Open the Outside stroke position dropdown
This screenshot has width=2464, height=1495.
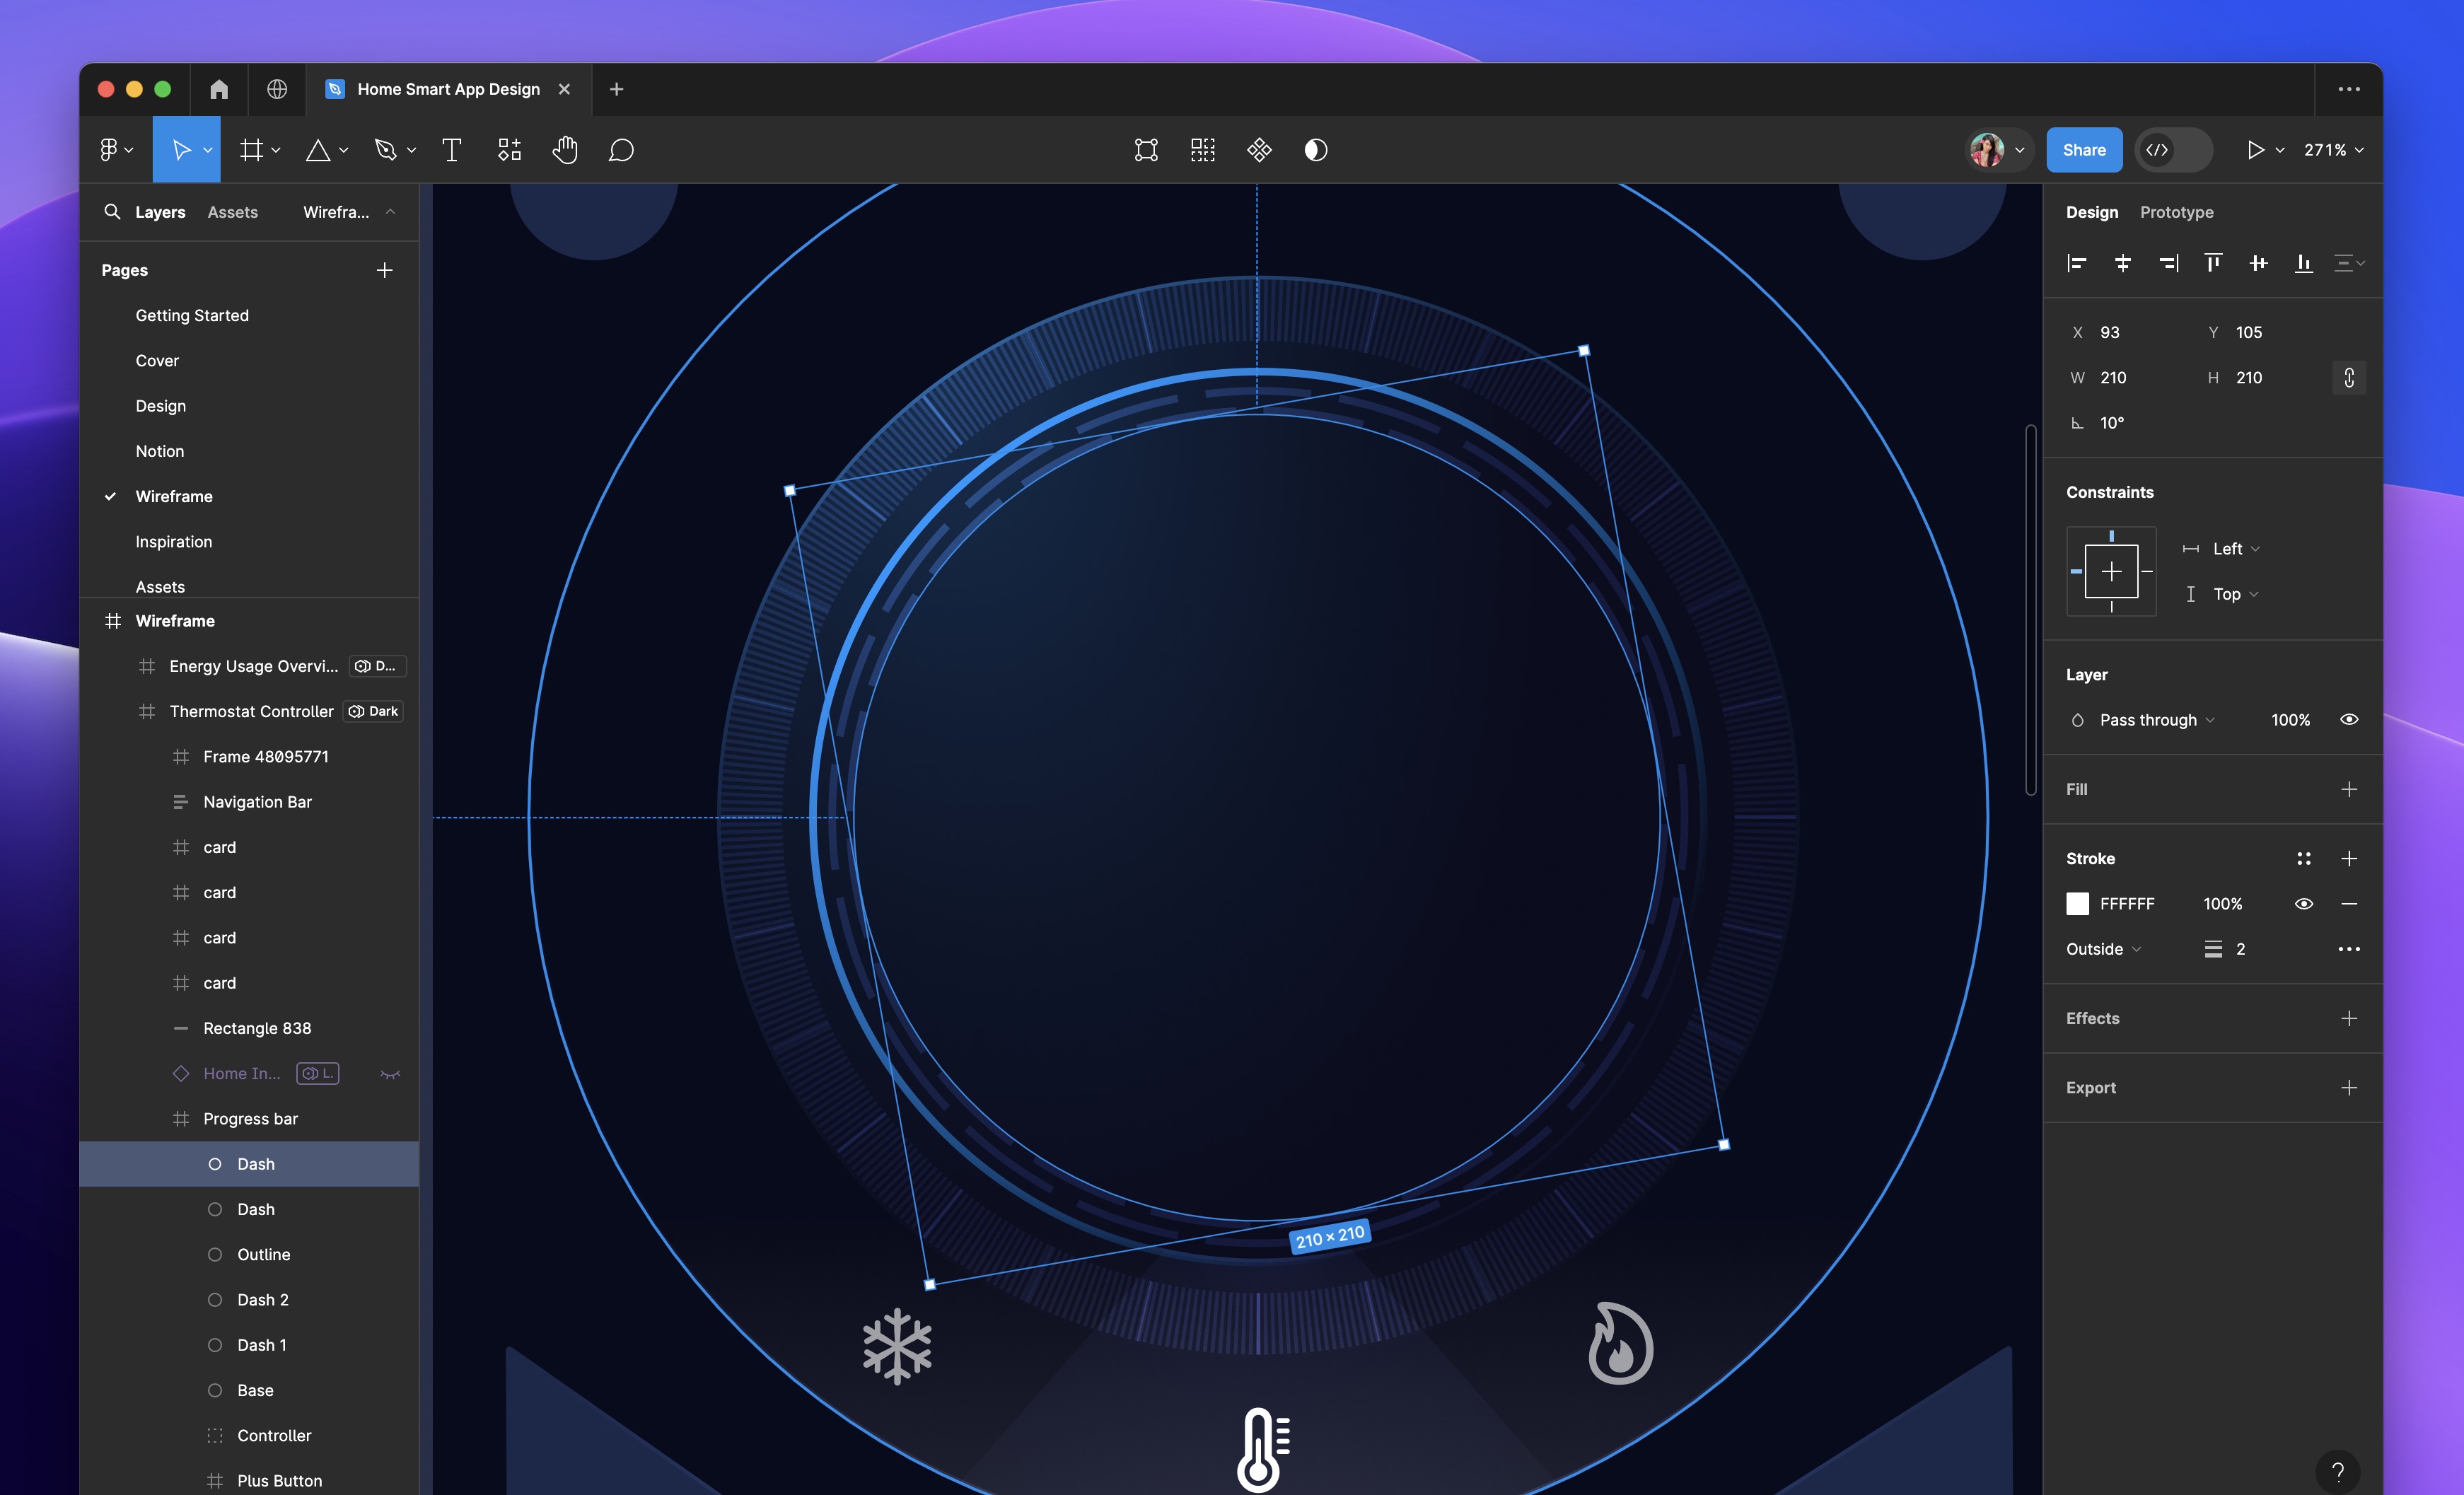pos(2102,948)
